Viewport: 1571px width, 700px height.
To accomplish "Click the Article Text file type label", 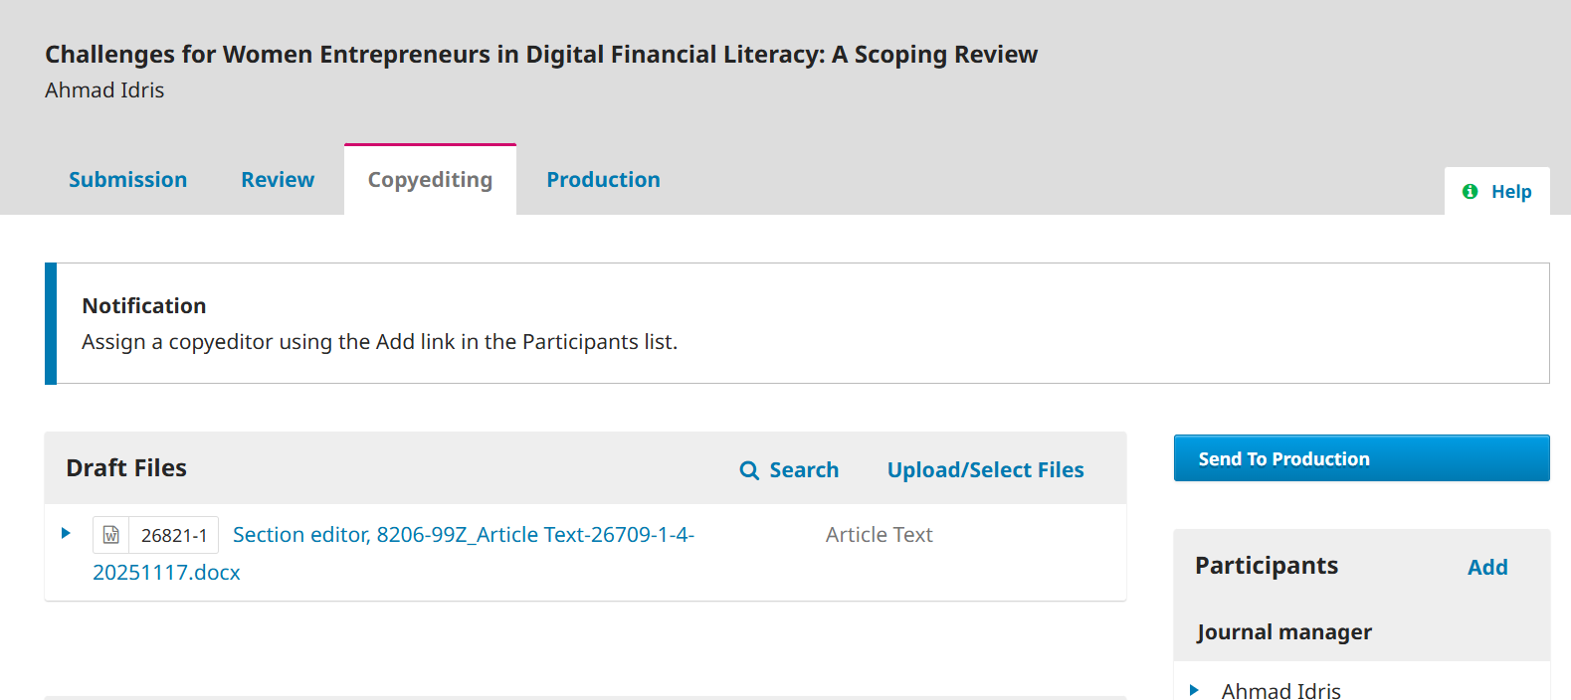I will tap(879, 535).
